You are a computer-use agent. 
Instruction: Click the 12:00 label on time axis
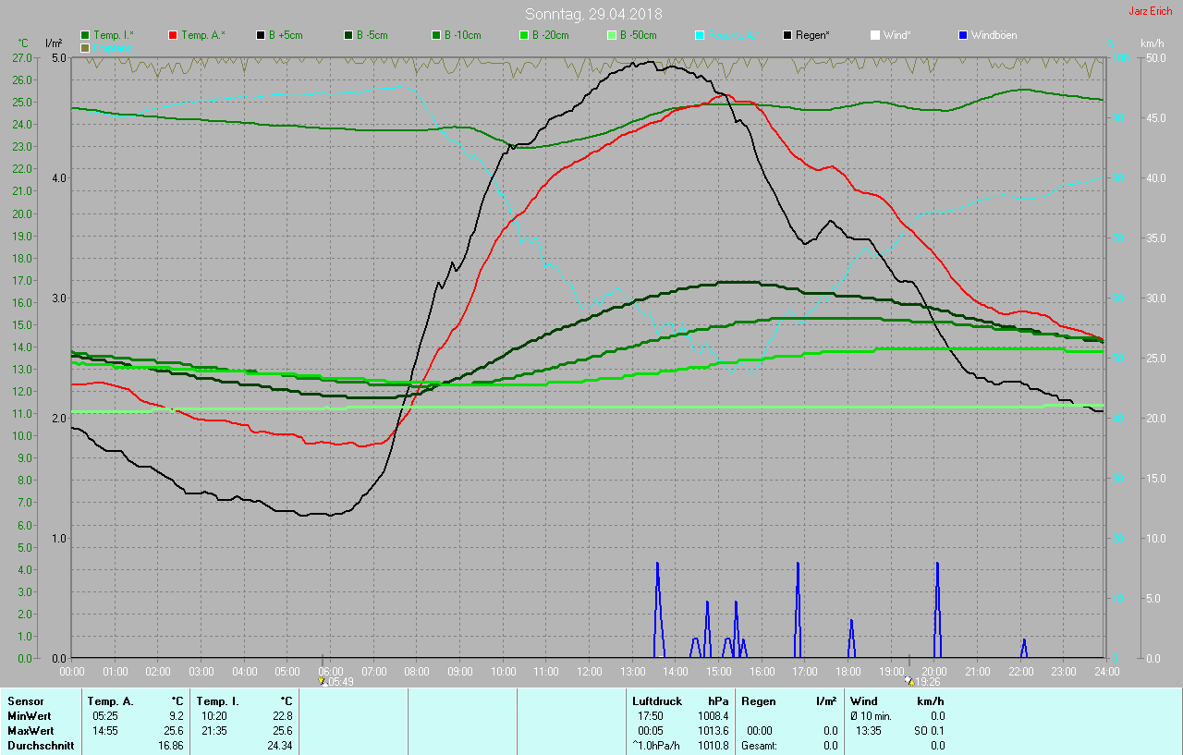tap(590, 672)
